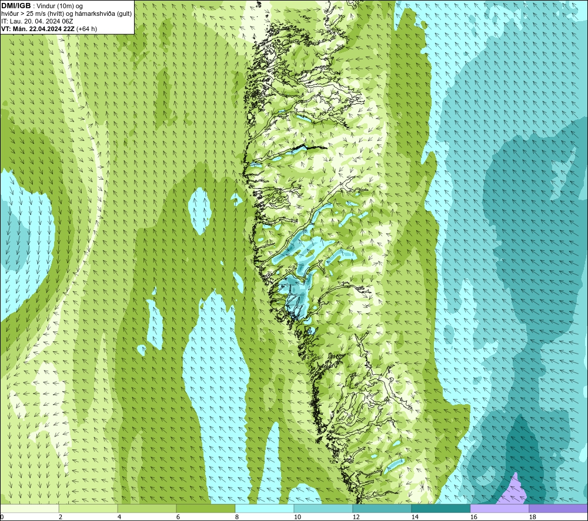Screen dimensions: 588x521
Task: Click the legend scale label "4"
Action: pyautogui.click(x=119, y=517)
